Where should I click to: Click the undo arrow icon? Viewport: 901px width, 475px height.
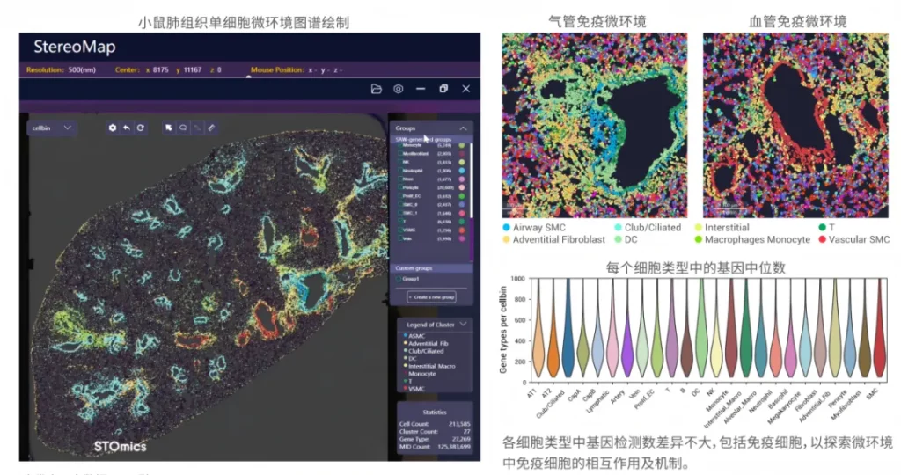point(127,128)
